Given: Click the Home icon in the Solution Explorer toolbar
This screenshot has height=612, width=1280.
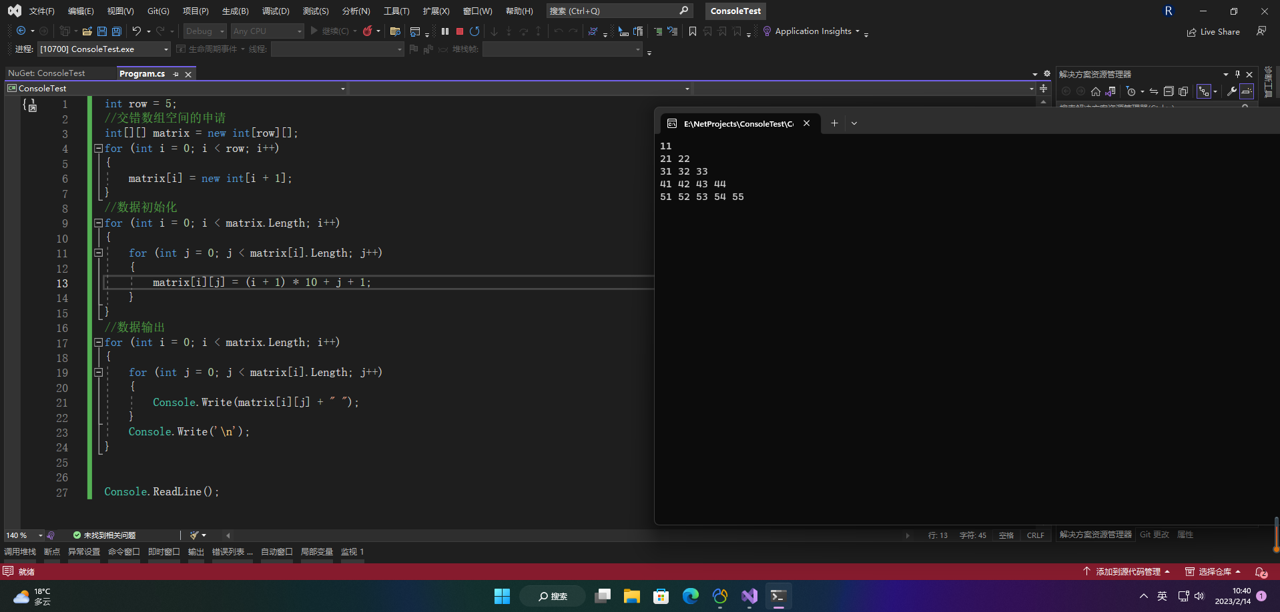Looking at the screenshot, I should click(x=1096, y=91).
